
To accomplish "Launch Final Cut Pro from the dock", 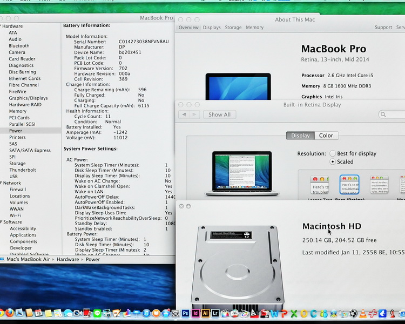I will coord(225,313).
